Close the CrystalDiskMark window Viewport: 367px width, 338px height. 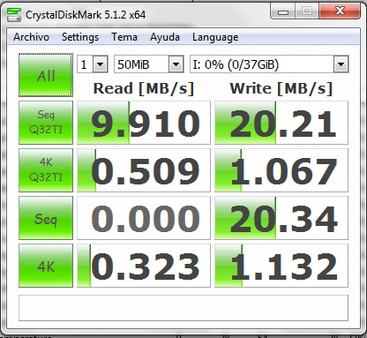340,11
